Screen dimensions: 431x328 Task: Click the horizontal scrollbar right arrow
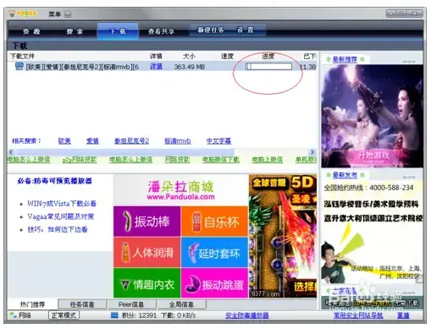[312, 152]
